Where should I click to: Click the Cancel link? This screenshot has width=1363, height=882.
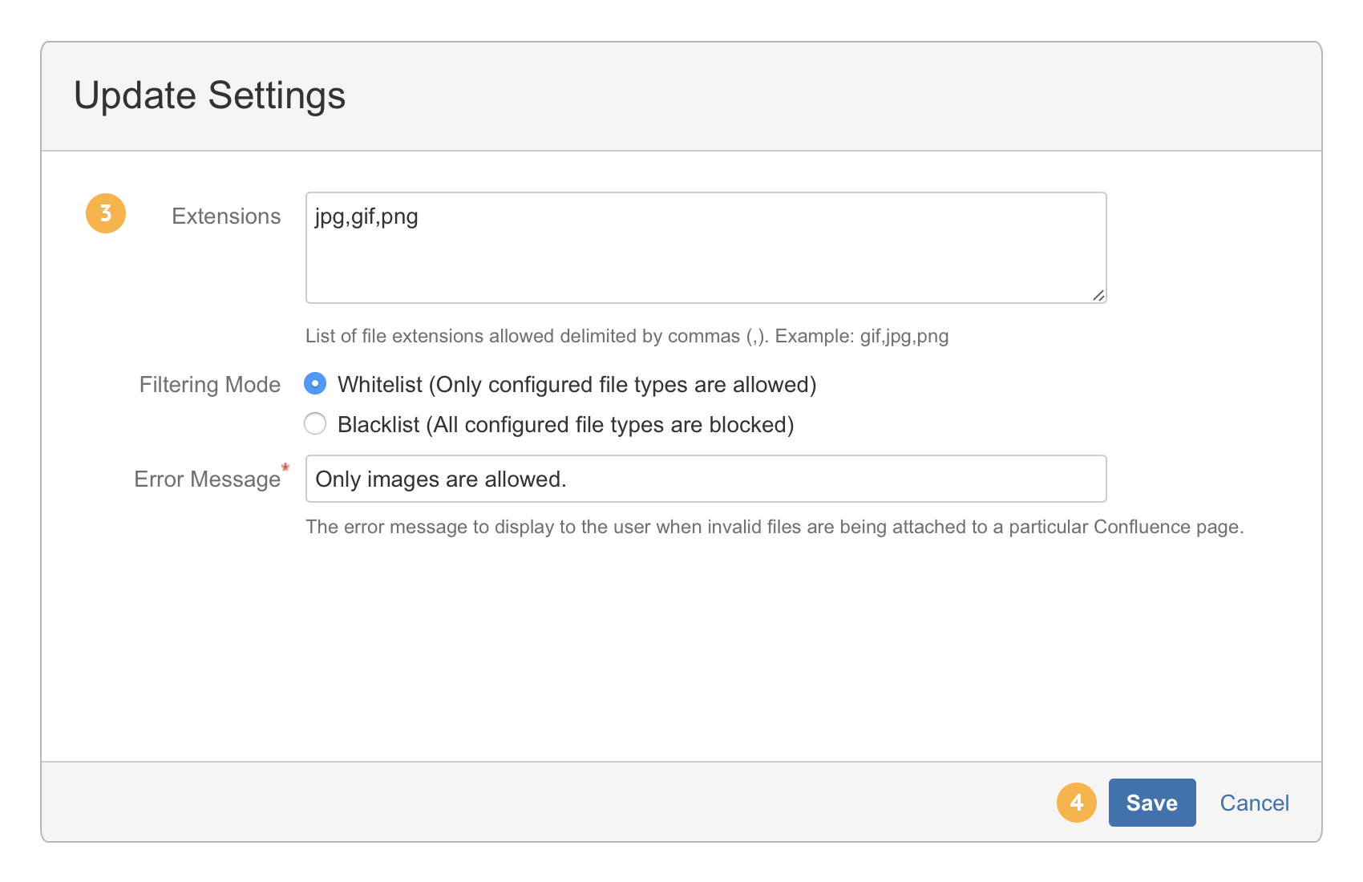(1254, 803)
